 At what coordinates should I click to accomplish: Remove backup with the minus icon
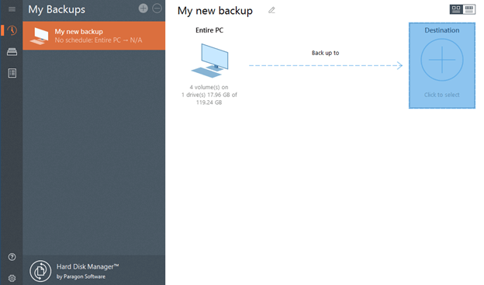[157, 9]
